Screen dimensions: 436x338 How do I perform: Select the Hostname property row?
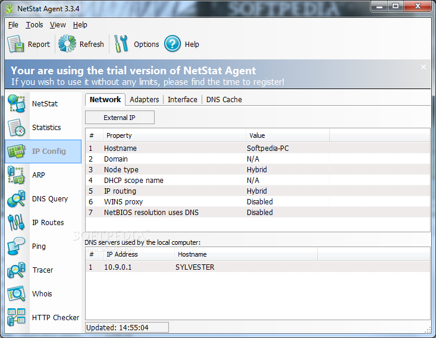click(258, 149)
